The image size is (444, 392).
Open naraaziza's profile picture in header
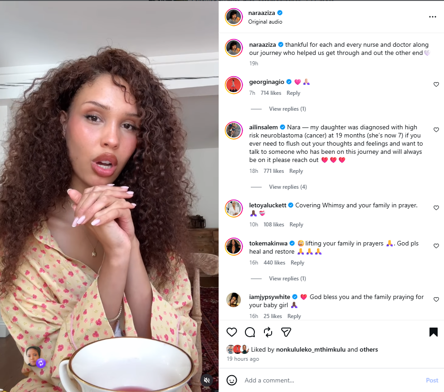pyautogui.click(x=234, y=17)
